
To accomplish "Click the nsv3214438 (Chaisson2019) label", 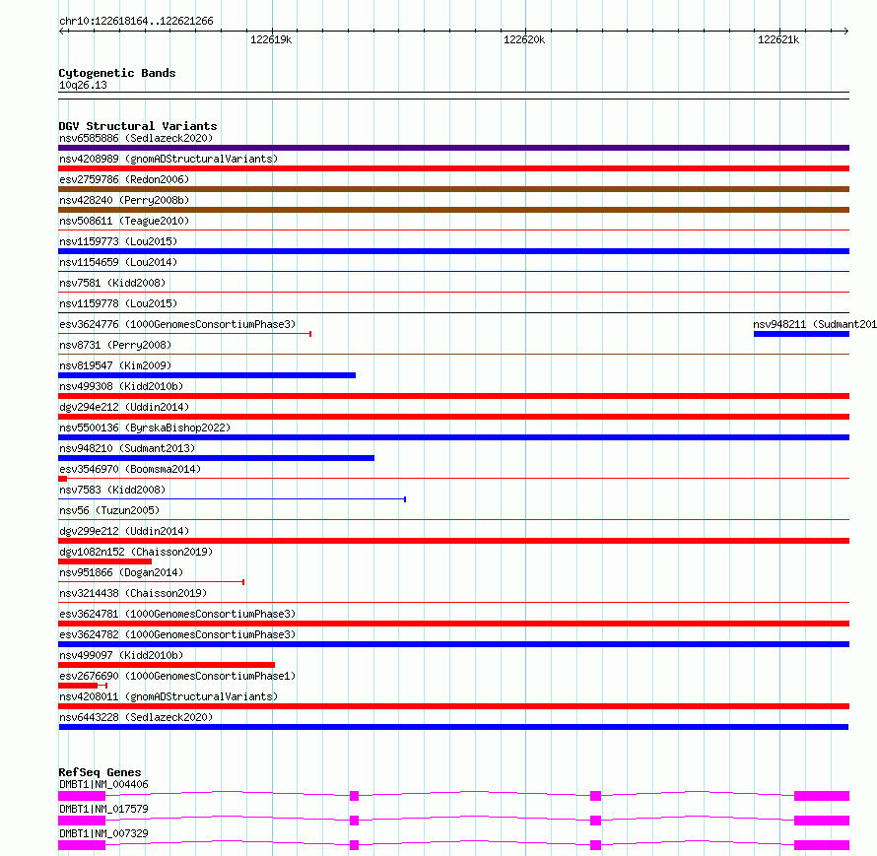I will point(133,593).
